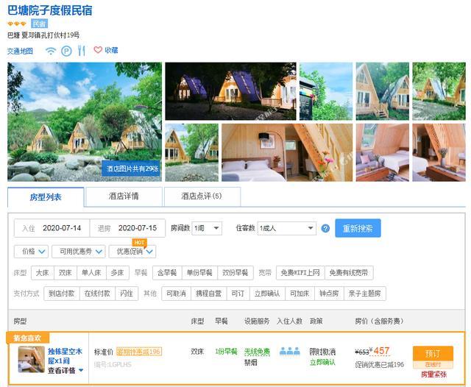Toggle the 立即确认 filter option
471x387 pixels.
[267, 294]
